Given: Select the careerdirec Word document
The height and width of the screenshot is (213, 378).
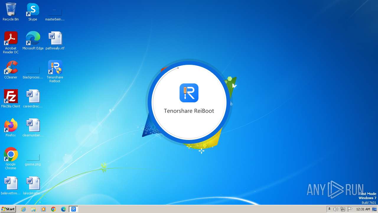Looking at the screenshot, I should 33,99.
